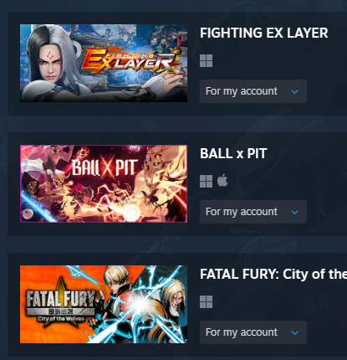This screenshot has width=347, height=360.
Task: Click Windows platform icon under FATAL FURY
Action: coord(206,301)
